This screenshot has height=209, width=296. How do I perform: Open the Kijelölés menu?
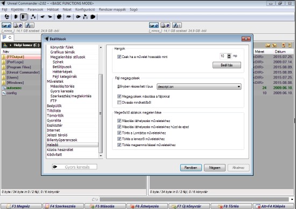click(17, 10)
